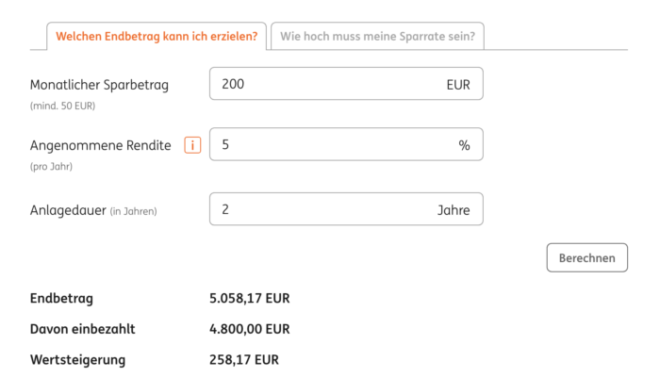Open 'Wie hoch muss meine Sparrate sein?' tab

point(377,36)
